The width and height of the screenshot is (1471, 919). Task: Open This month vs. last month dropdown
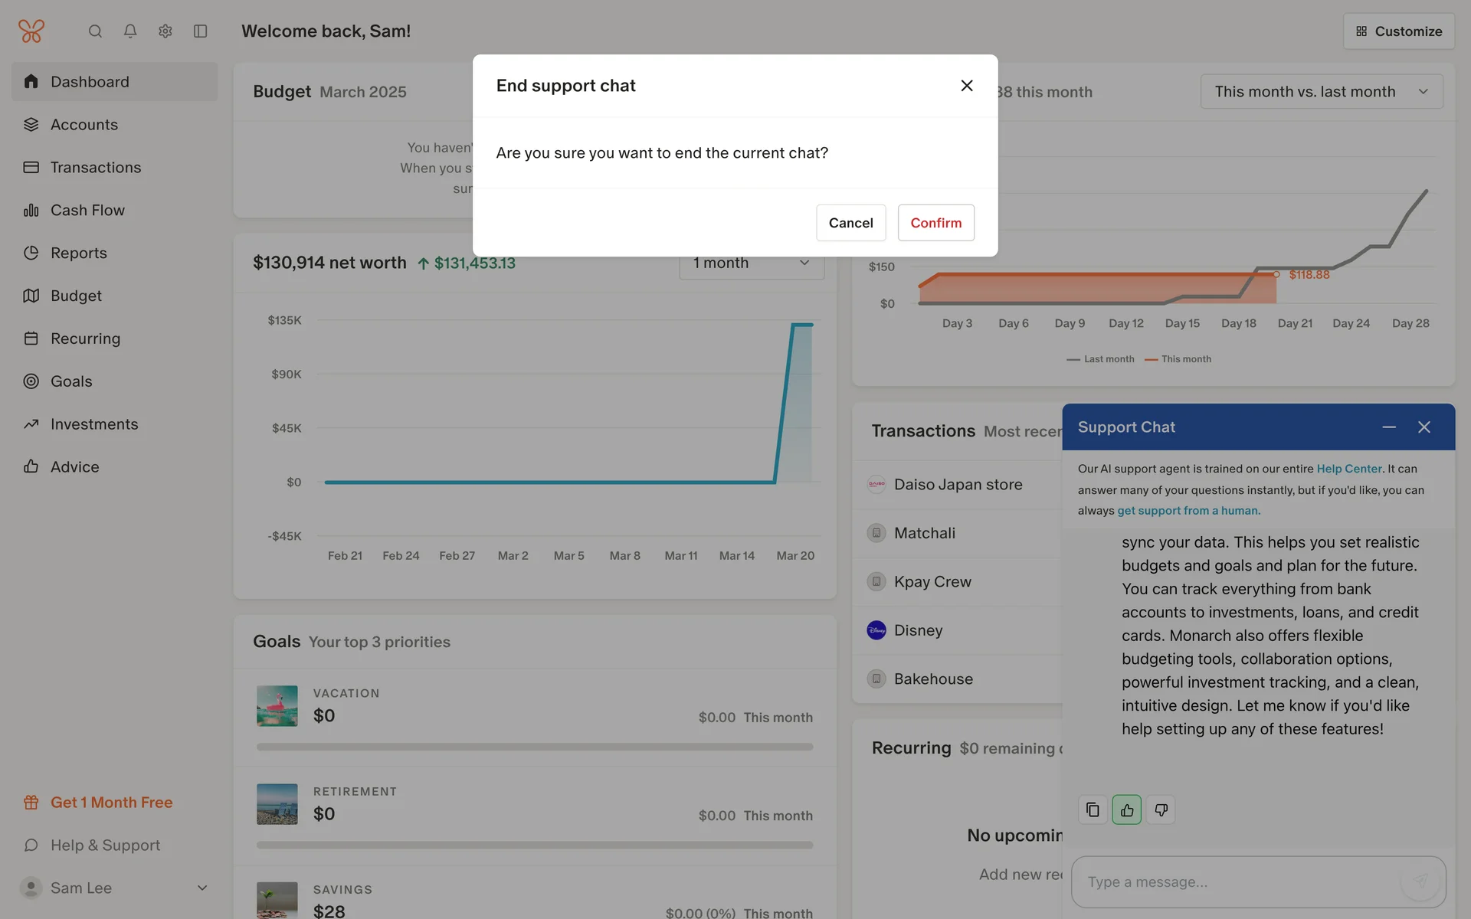tap(1321, 92)
